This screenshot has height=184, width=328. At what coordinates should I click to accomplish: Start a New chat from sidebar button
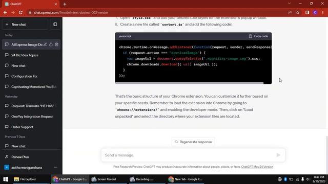(x=25, y=25)
